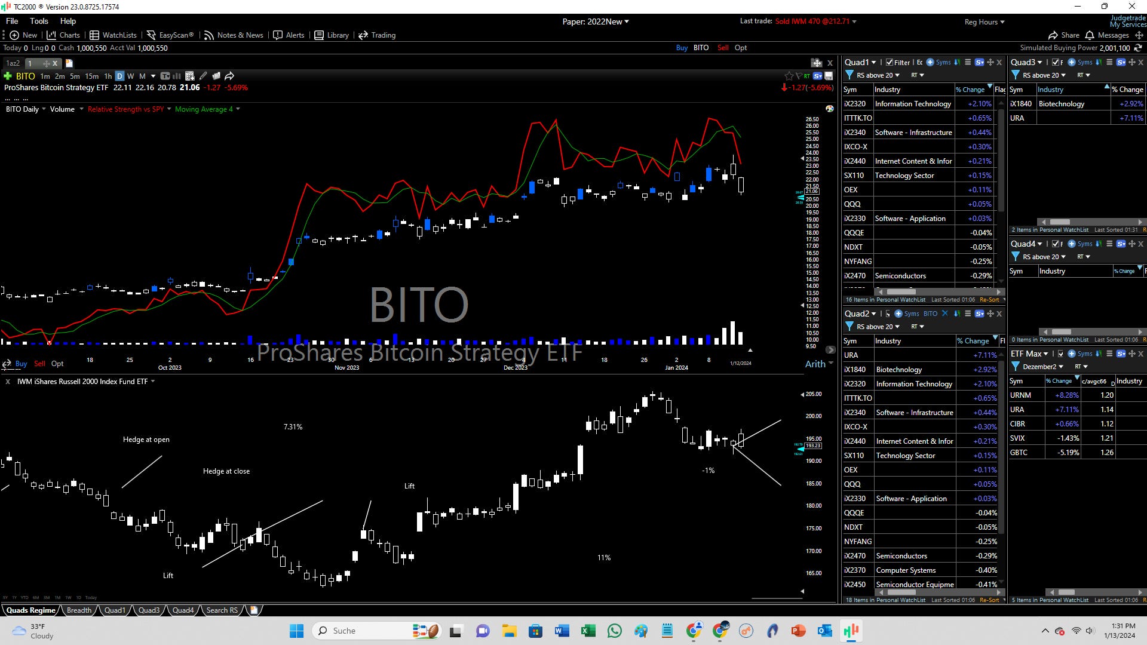Expand the Moving Average 4 dropdown
This screenshot has height=645, width=1147.
click(238, 109)
